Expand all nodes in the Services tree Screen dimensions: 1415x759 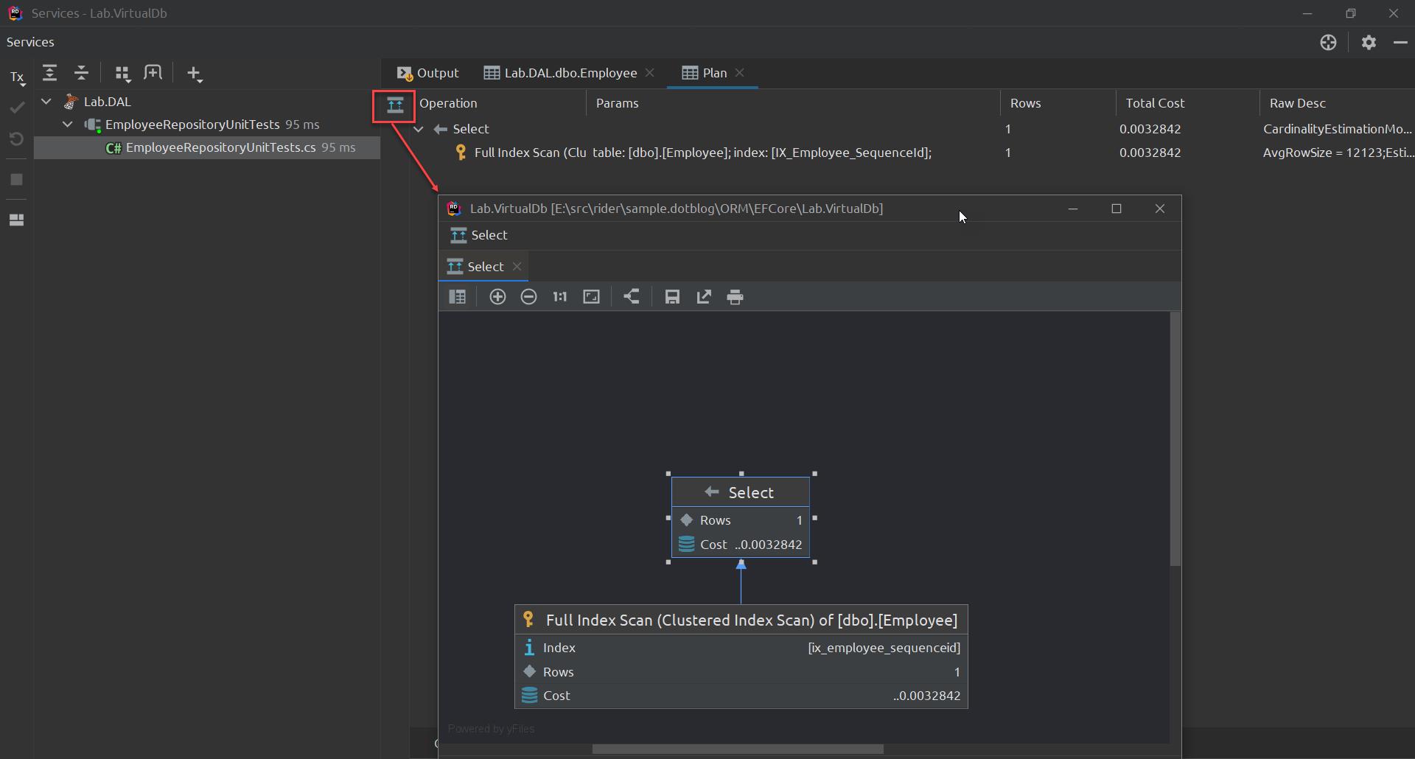50,73
